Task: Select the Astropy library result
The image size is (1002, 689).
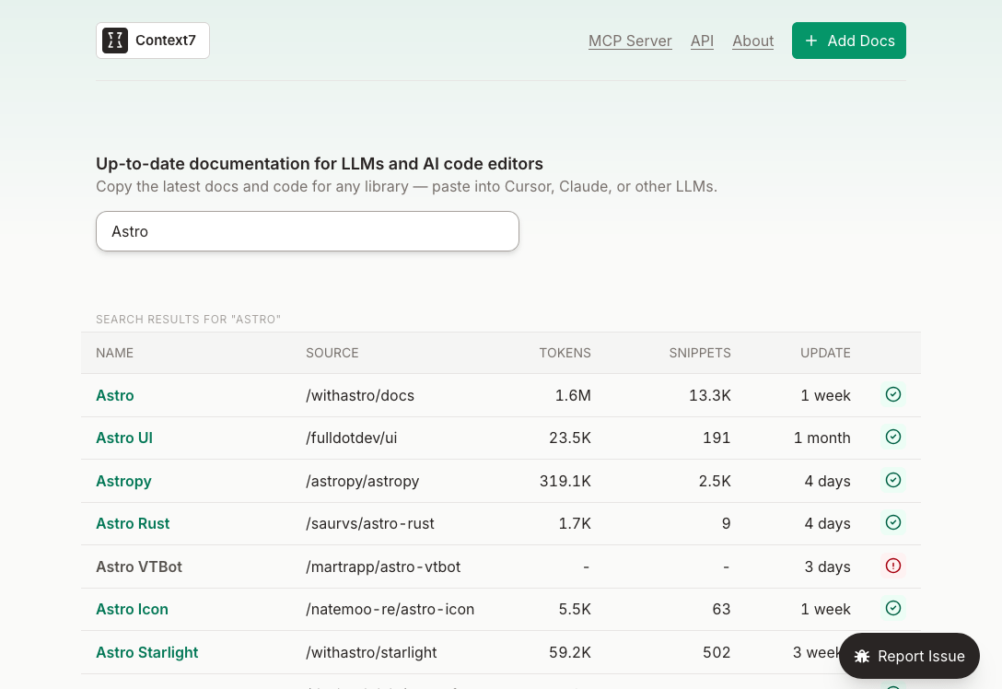Action: point(123,481)
